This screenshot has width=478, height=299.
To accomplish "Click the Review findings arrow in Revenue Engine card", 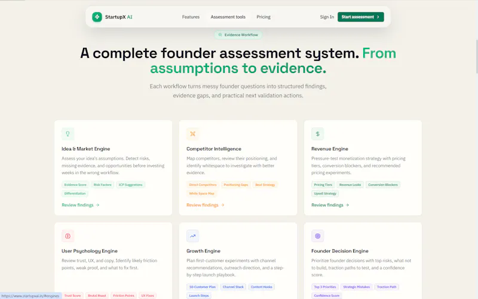I will [x=347, y=205].
